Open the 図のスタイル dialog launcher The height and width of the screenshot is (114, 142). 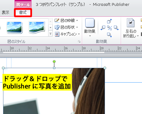pyautogui.click(x=79, y=42)
